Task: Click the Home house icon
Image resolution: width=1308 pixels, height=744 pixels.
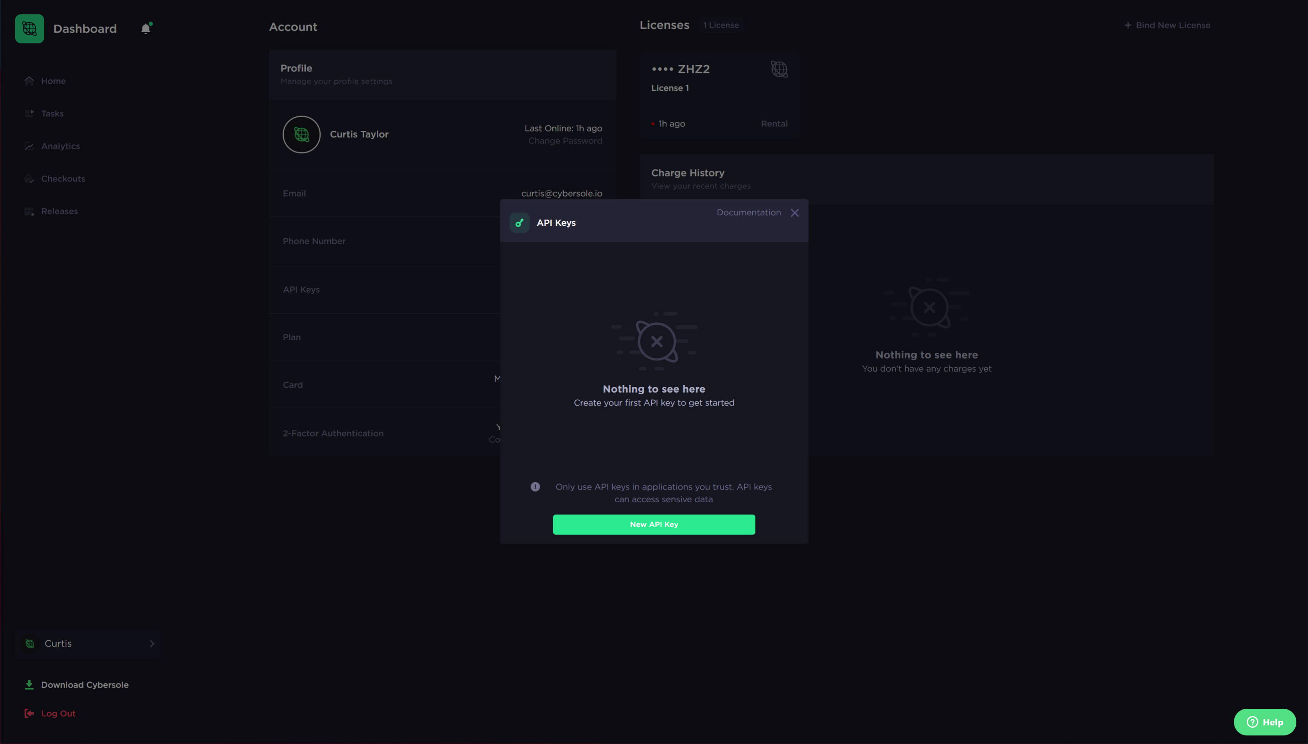Action: (x=29, y=81)
